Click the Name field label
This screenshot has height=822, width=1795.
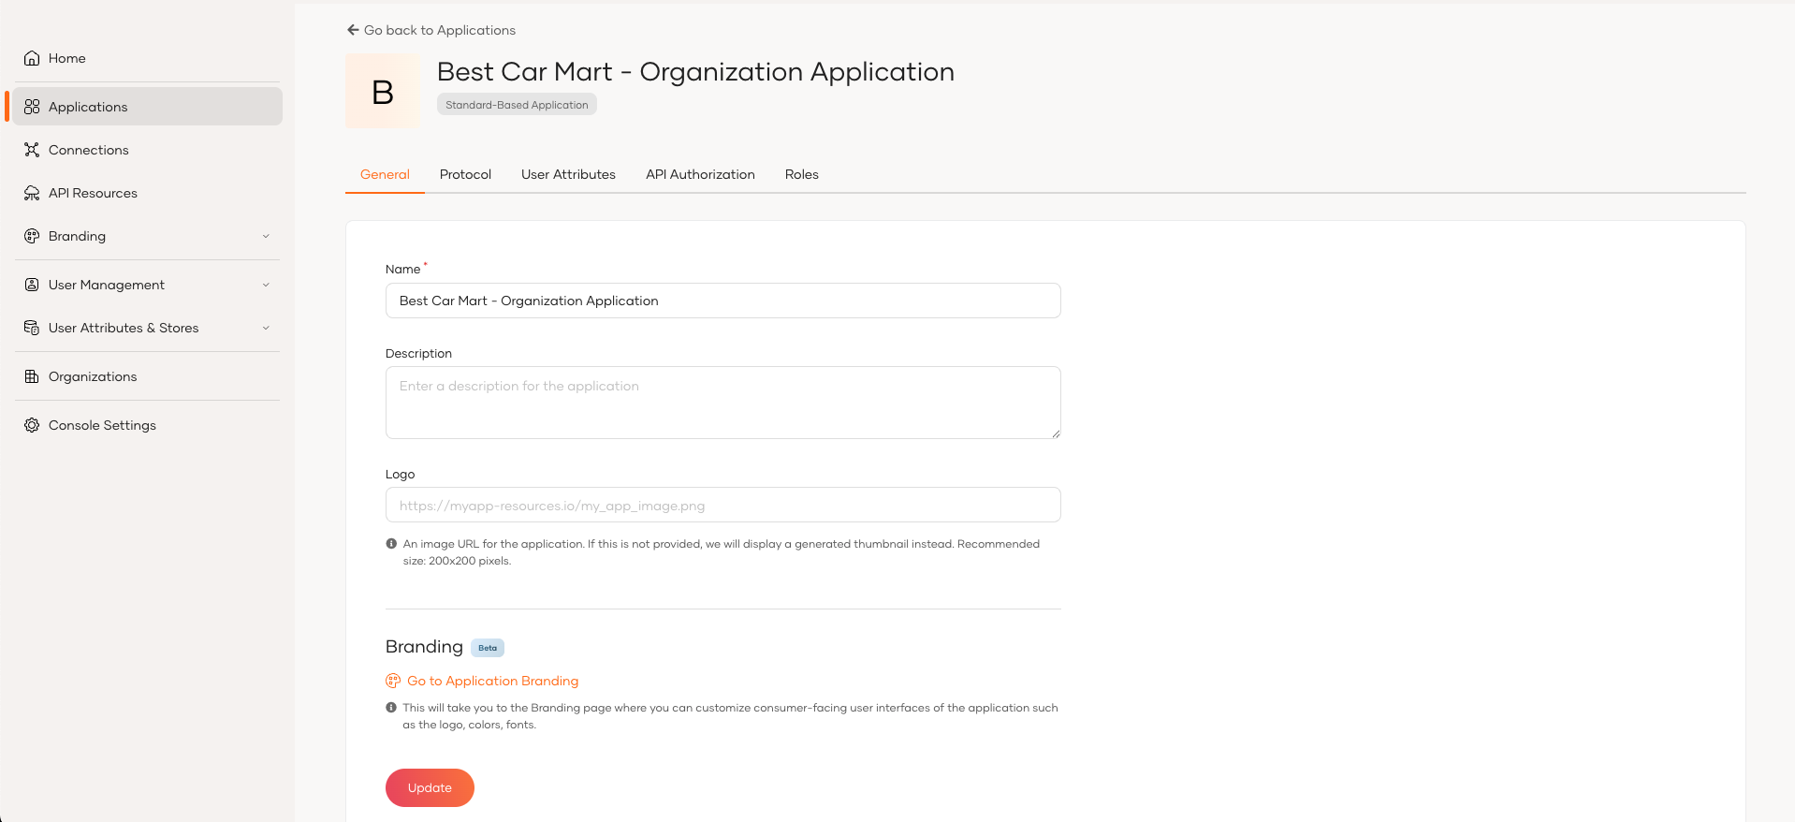point(402,270)
